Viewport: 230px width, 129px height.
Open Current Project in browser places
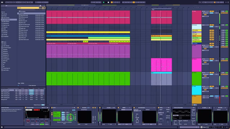coord(7,48)
